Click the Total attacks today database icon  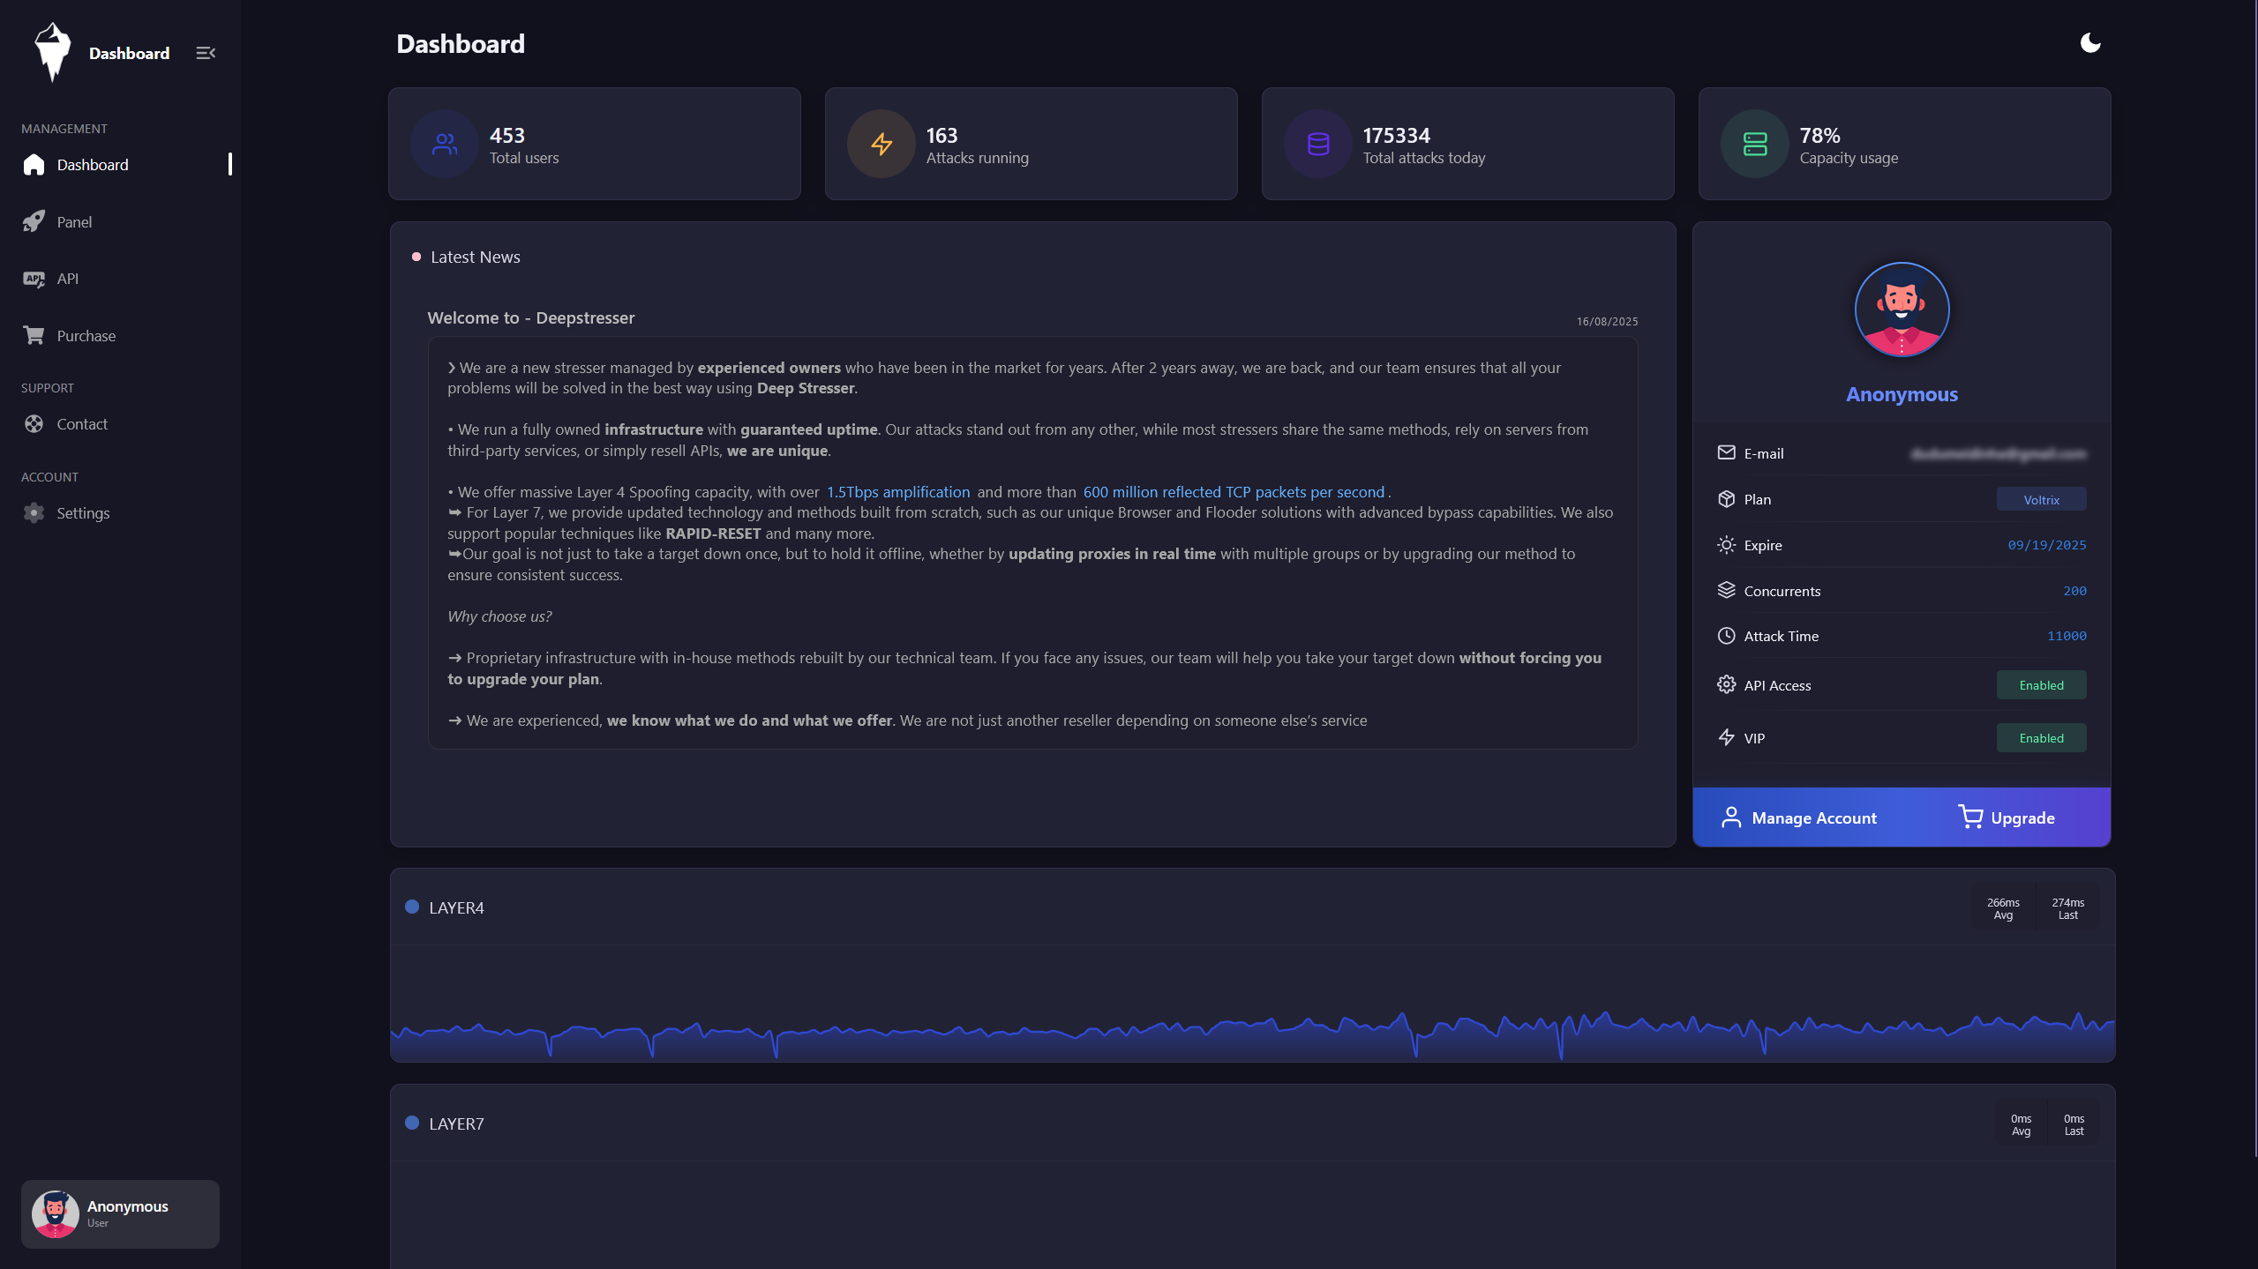(1317, 144)
